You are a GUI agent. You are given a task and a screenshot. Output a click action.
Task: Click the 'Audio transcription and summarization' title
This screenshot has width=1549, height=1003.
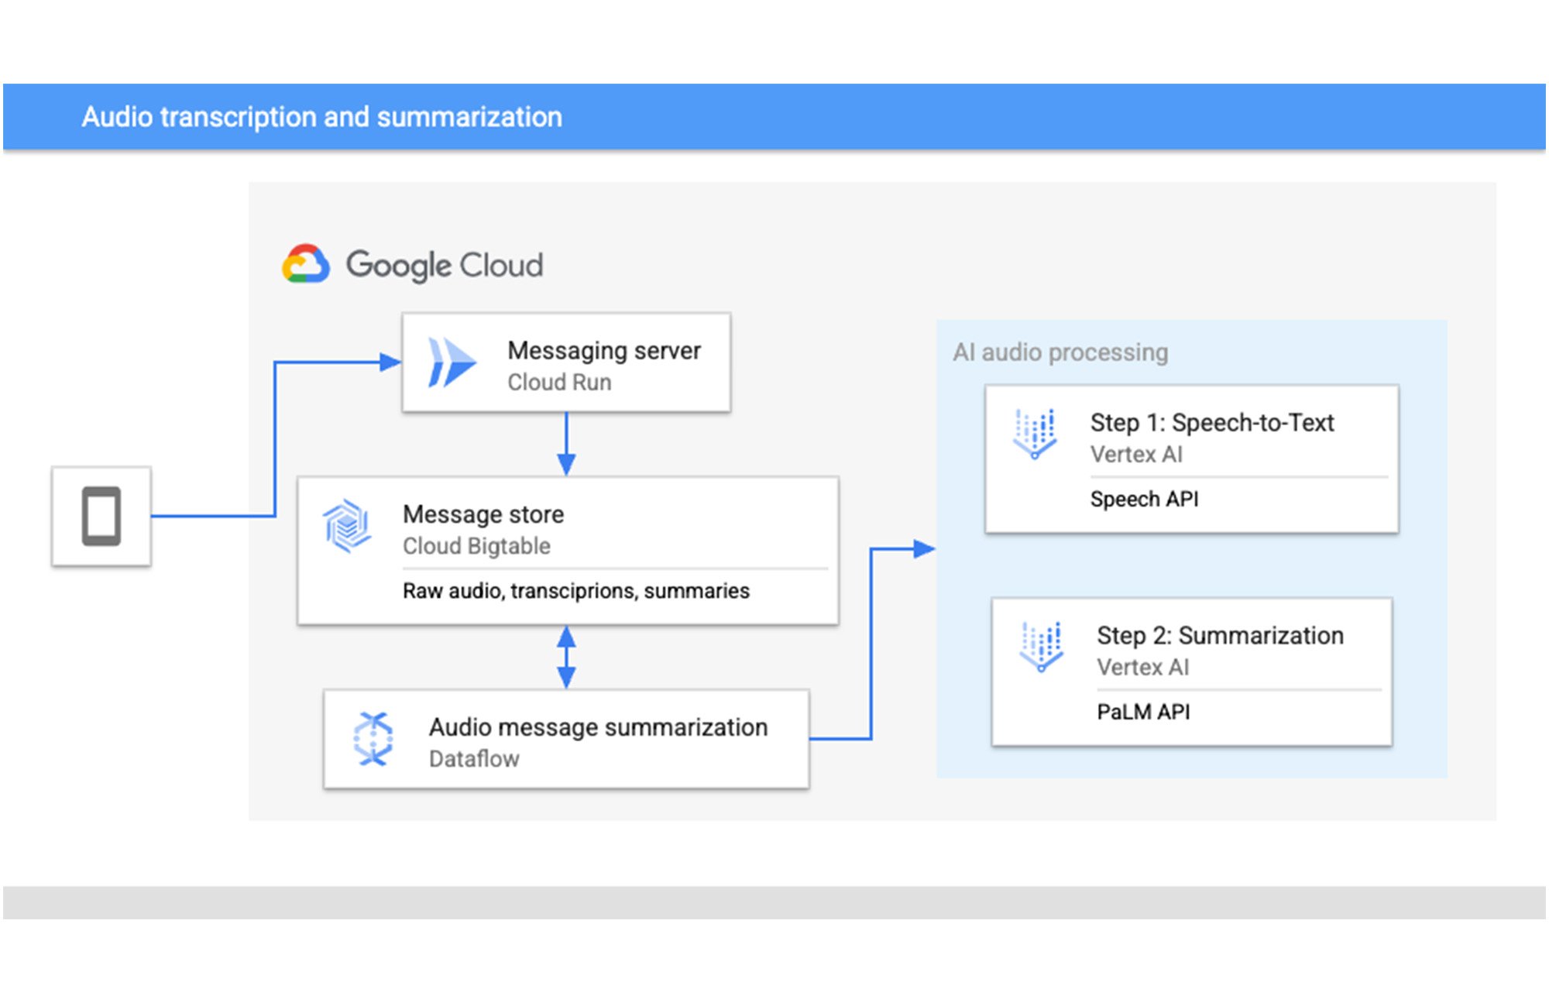tap(322, 117)
